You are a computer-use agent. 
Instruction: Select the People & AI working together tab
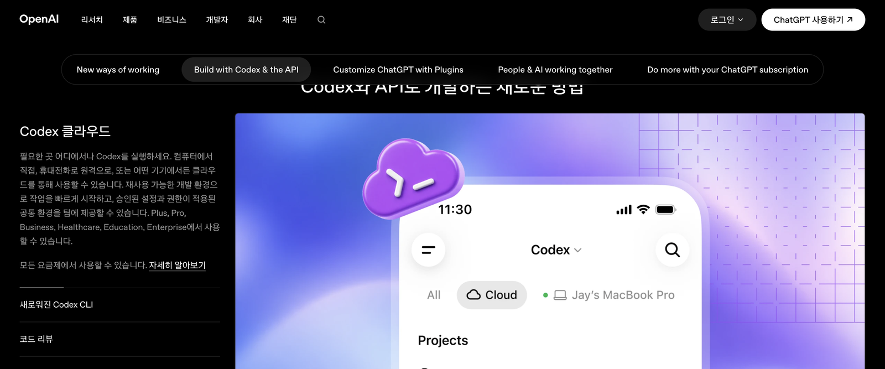(555, 70)
